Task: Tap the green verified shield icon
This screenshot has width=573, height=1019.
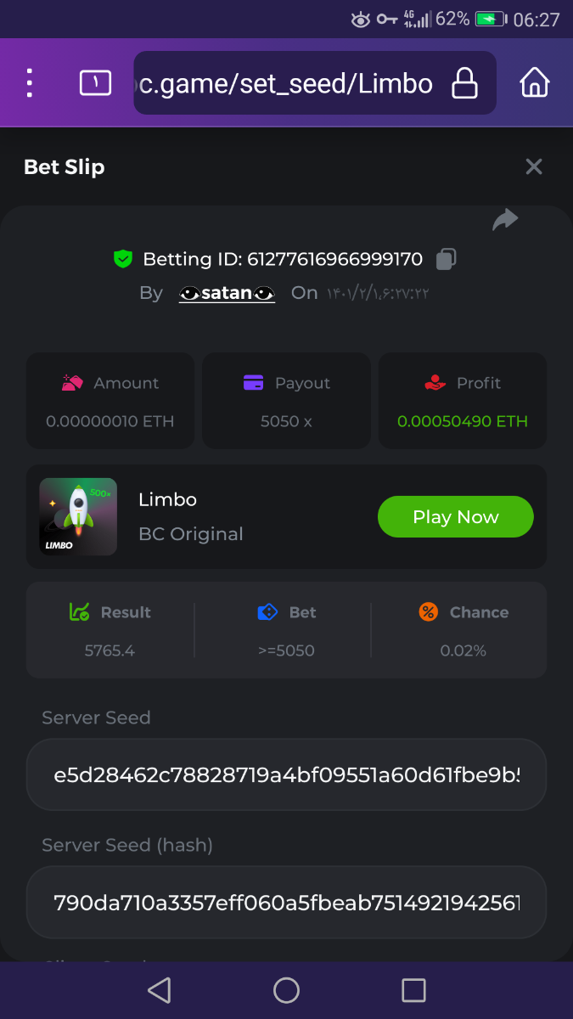Action: (124, 259)
